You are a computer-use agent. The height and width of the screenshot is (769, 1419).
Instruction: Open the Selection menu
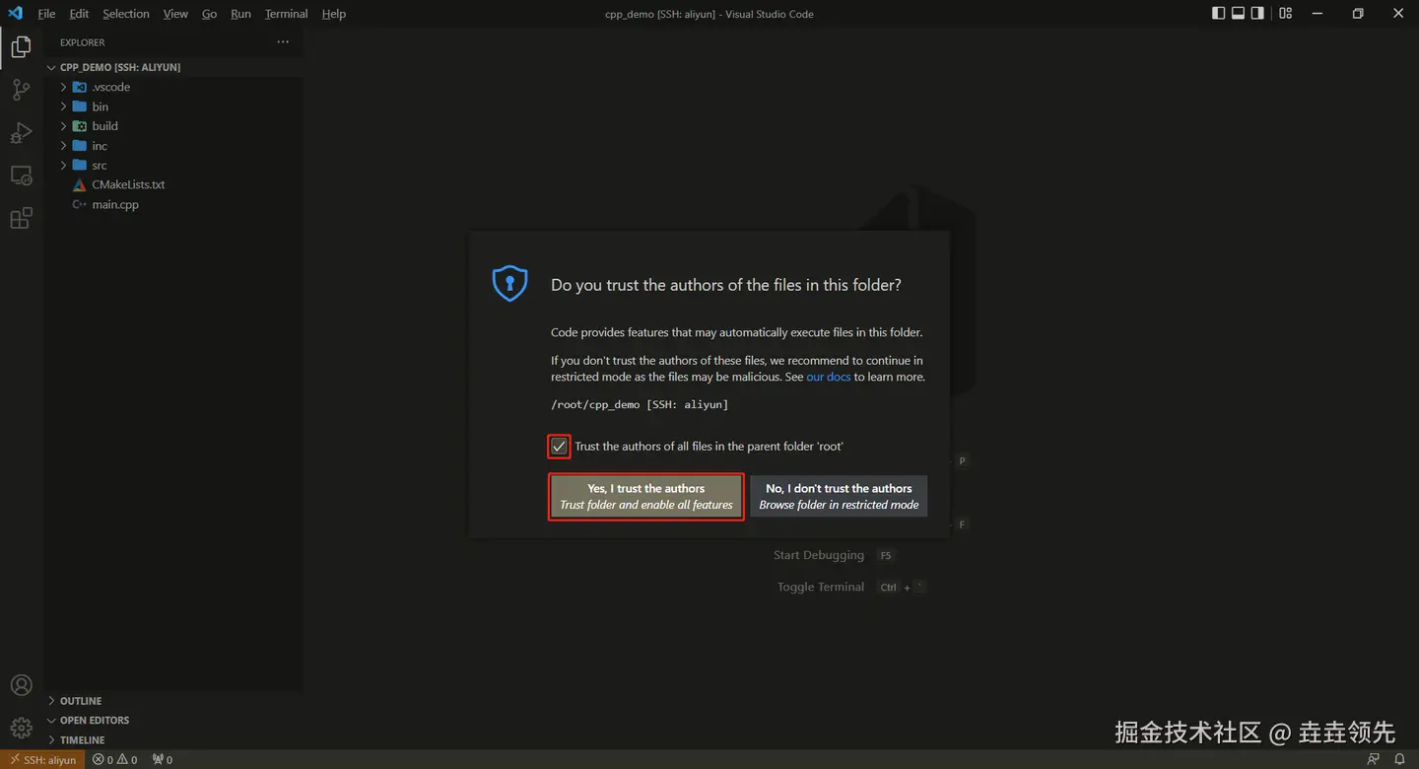pyautogui.click(x=126, y=14)
